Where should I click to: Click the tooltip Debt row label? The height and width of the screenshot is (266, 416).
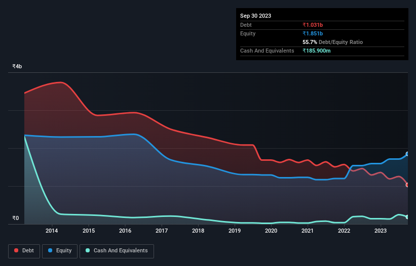[x=246, y=25]
